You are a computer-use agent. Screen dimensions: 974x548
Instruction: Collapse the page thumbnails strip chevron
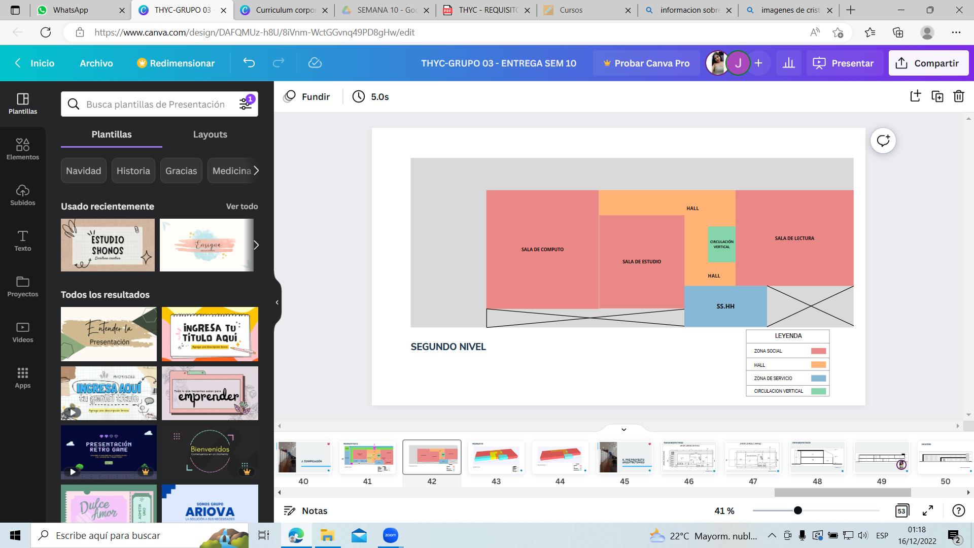click(x=623, y=429)
